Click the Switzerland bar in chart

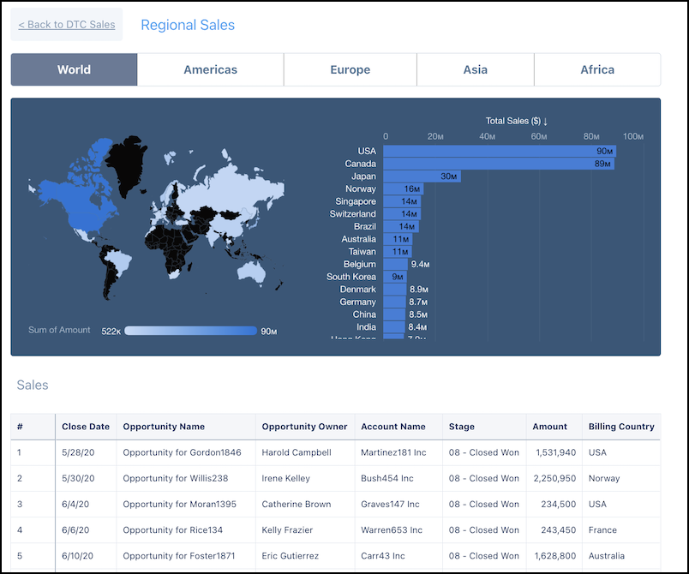click(402, 214)
